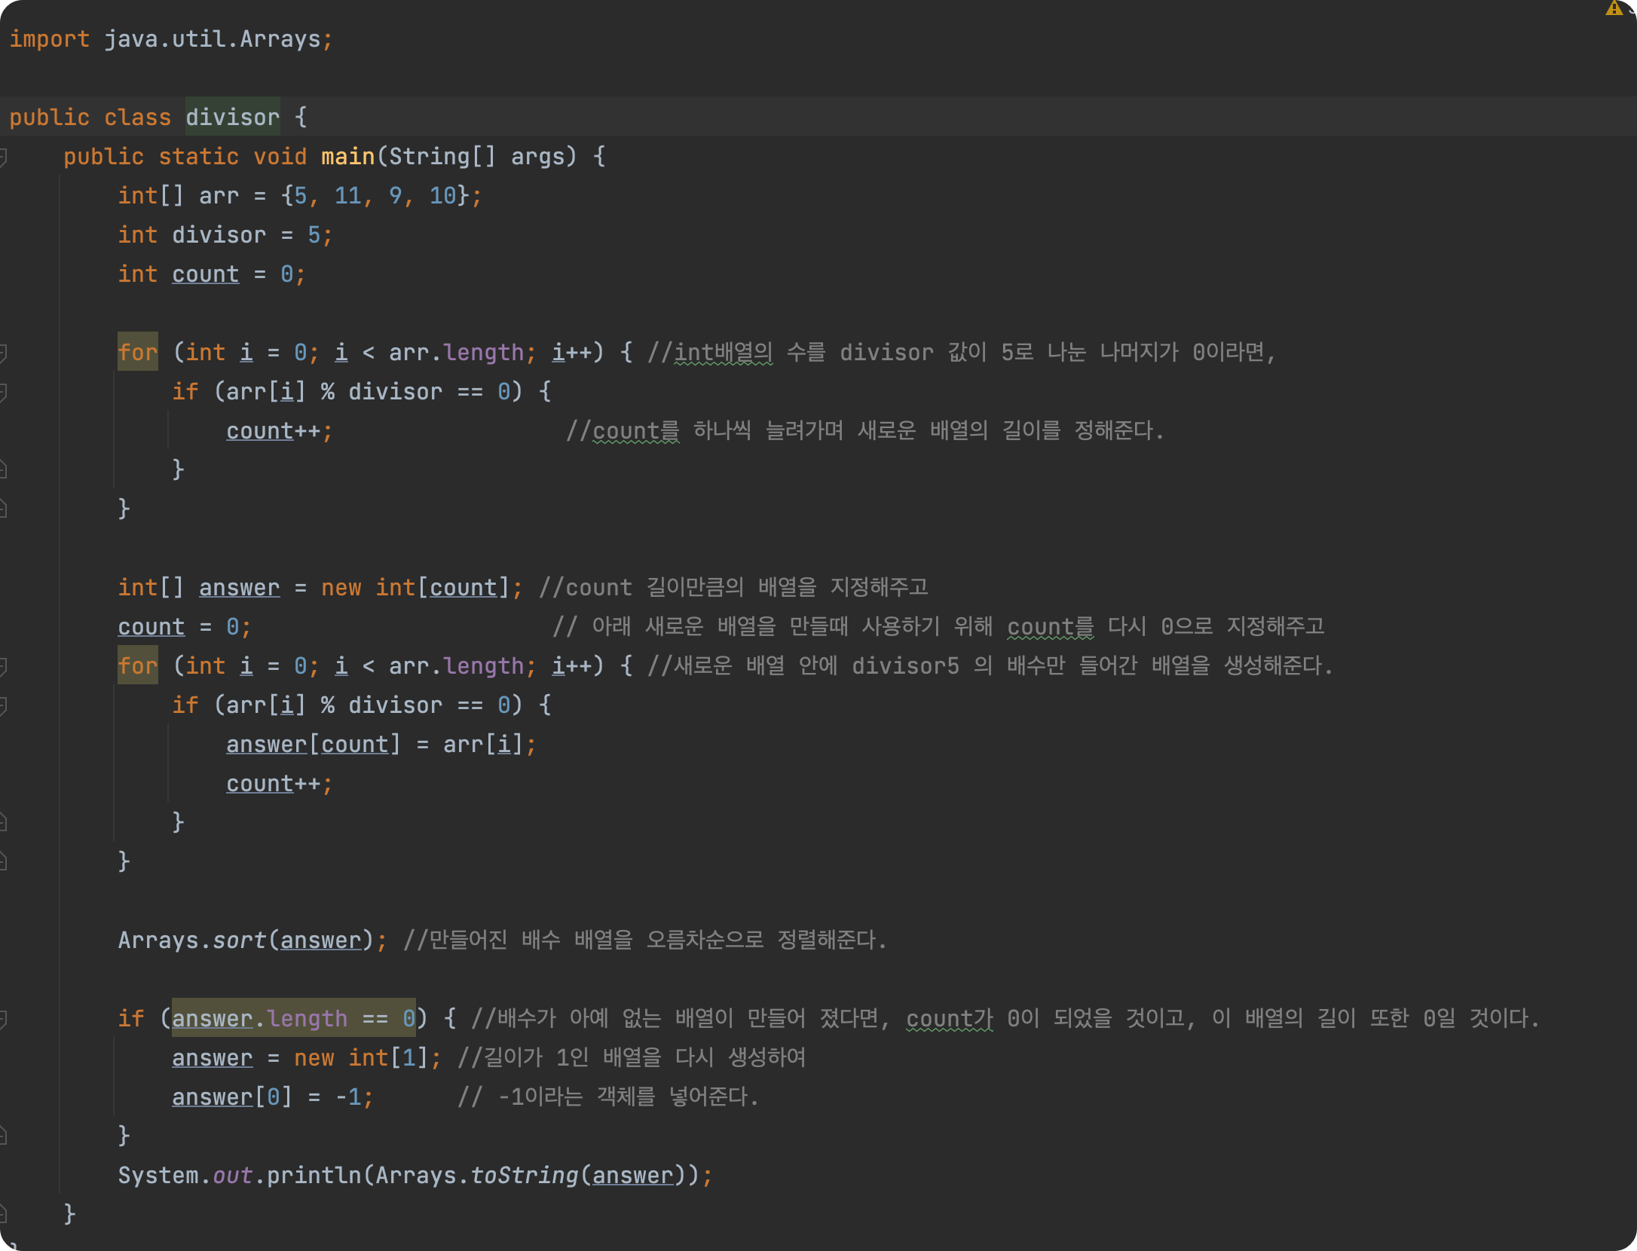Click 'sort' in 'Arrays.sort(answer)'
1637x1251 pixels.
(x=239, y=941)
